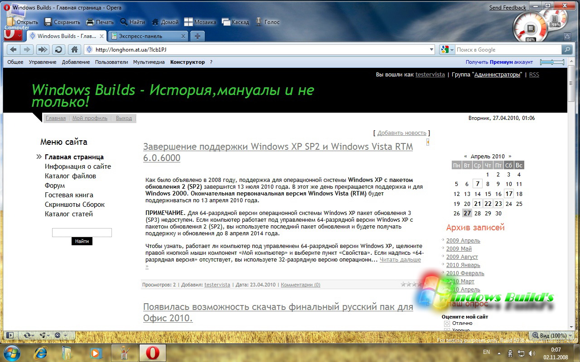Open the Управление admin menu

(43, 62)
